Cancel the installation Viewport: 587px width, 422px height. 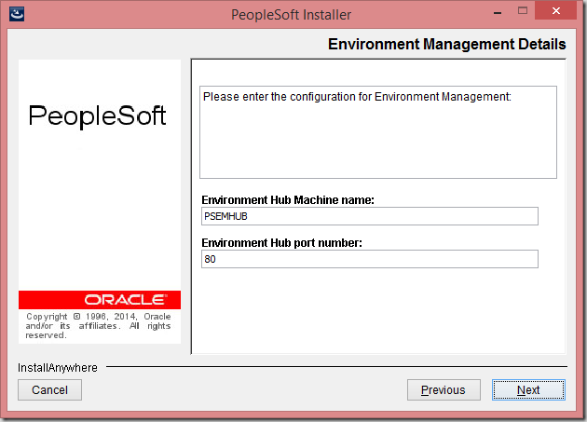pyautogui.click(x=49, y=389)
